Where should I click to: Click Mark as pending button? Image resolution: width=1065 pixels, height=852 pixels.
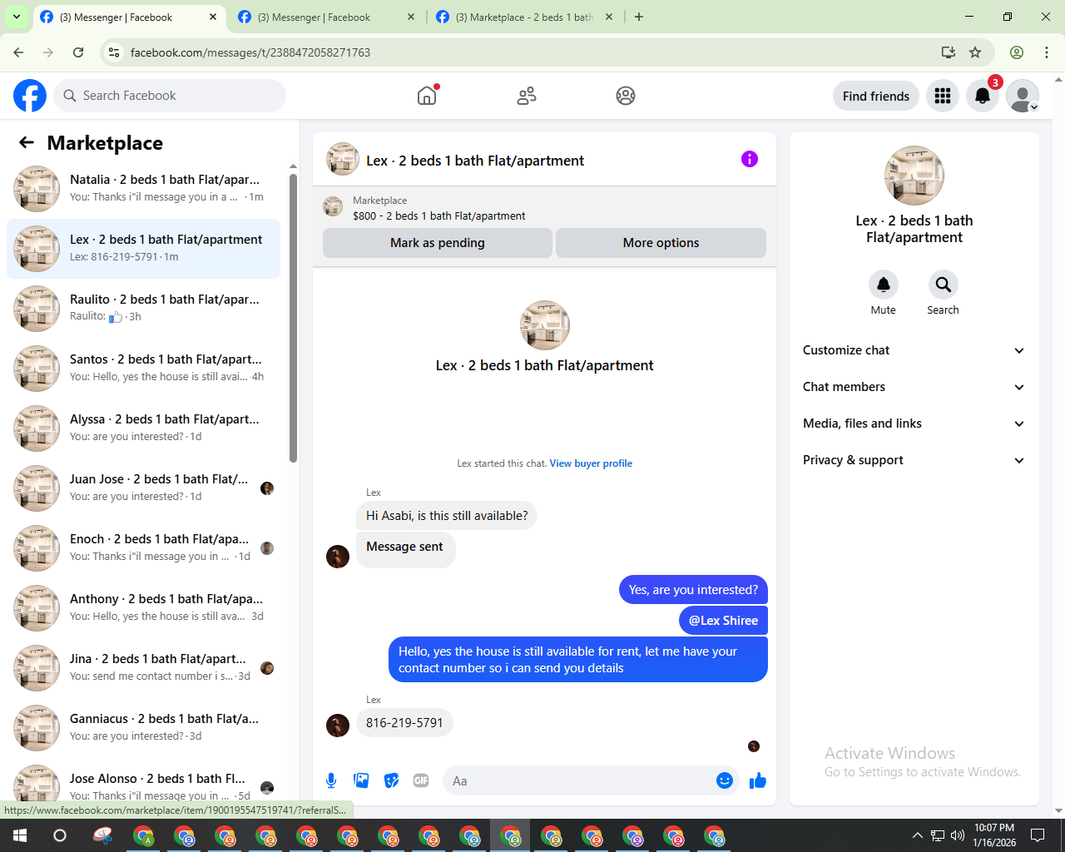pyautogui.click(x=438, y=243)
